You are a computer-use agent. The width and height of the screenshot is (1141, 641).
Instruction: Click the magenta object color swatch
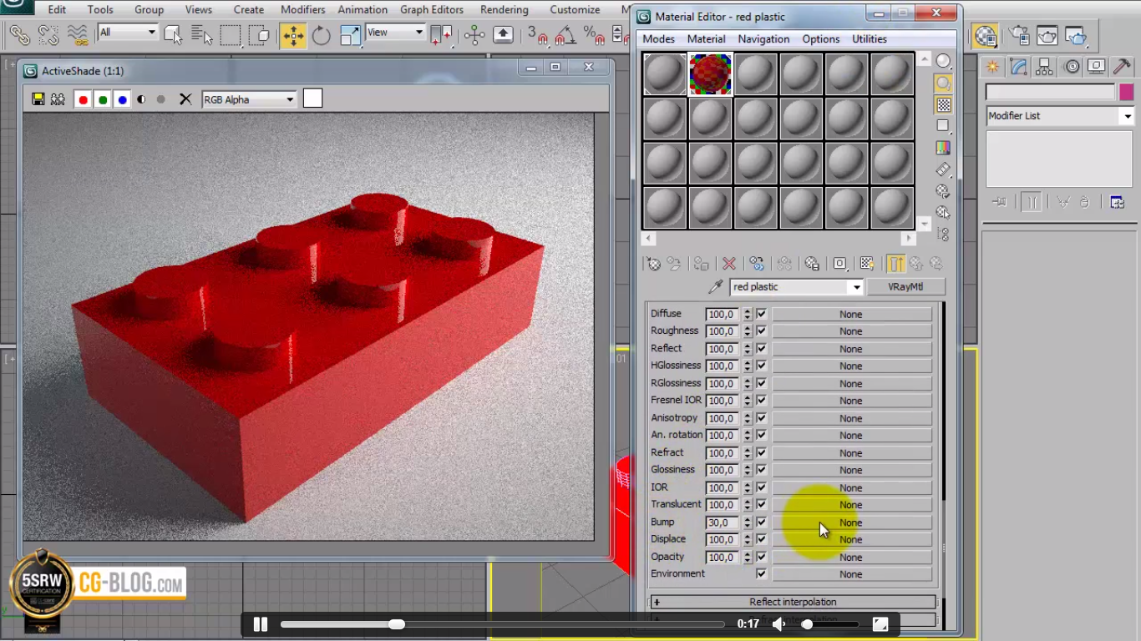(x=1126, y=92)
